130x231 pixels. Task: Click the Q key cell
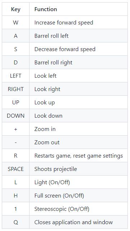15,222
